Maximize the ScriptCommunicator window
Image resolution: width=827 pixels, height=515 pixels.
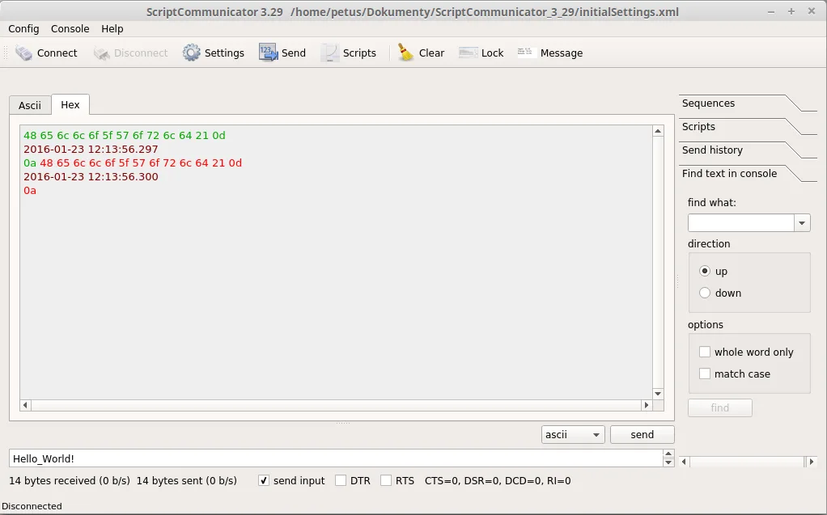click(x=791, y=11)
